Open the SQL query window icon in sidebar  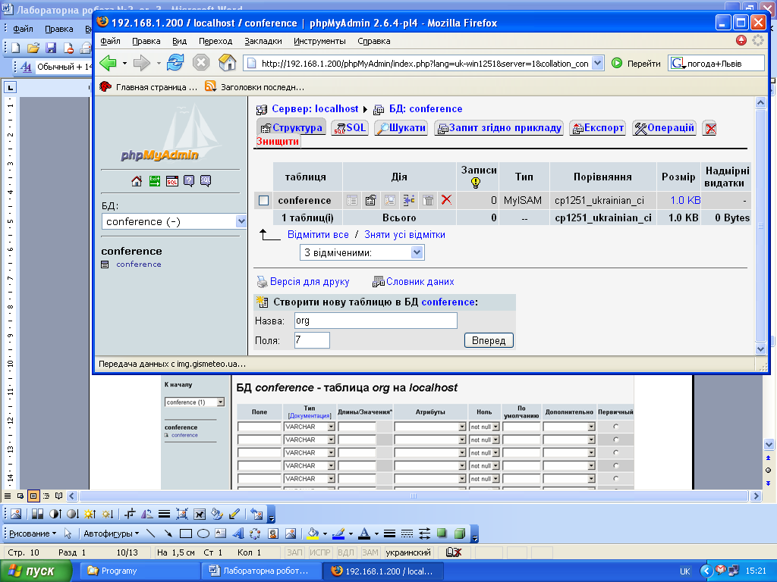pyautogui.click(x=172, y=181)
